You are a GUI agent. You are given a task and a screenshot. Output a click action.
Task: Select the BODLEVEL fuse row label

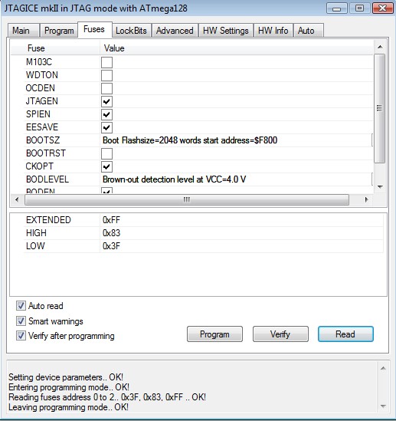[x=47, y=179]
